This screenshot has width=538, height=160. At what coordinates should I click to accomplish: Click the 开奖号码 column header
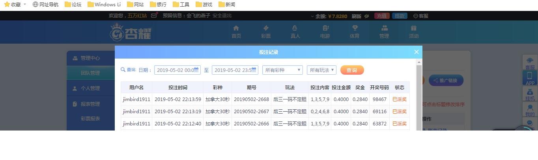pos(379,87)
